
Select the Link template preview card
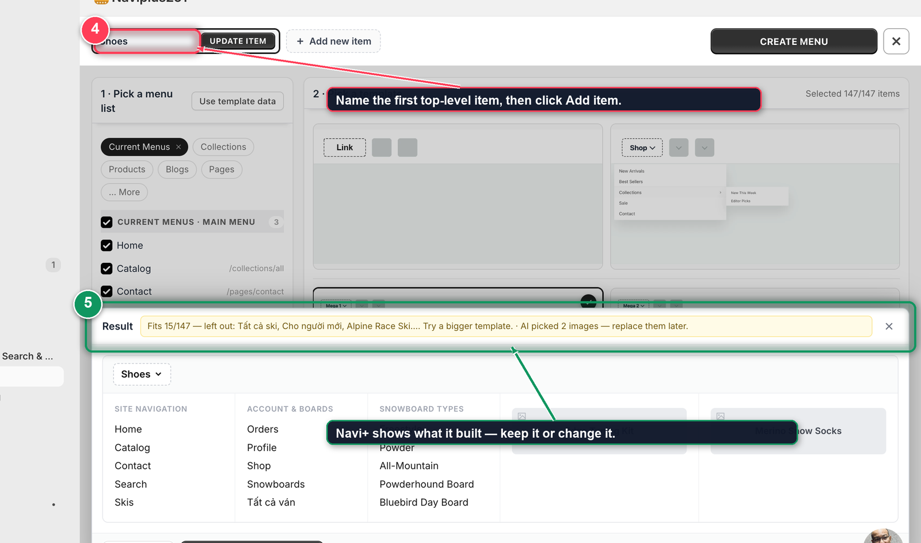(x=458, y=196)
